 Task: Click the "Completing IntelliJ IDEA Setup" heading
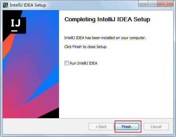coord(107,19)
